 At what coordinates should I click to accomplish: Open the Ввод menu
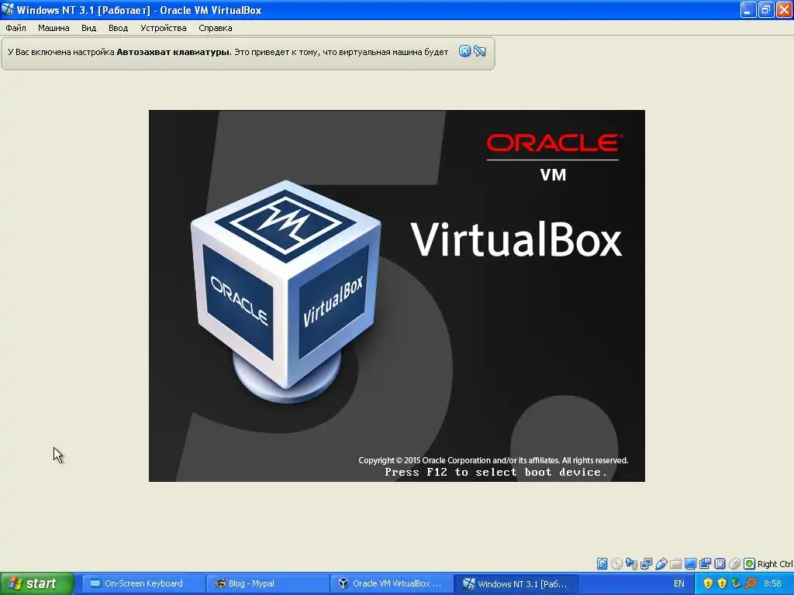[x=118, y=29]
